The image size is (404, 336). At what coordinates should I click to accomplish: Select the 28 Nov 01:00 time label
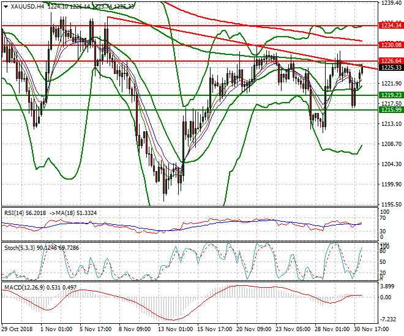(332, 329)
